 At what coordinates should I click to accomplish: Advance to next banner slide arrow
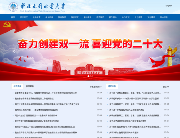[x=166, y=52]
